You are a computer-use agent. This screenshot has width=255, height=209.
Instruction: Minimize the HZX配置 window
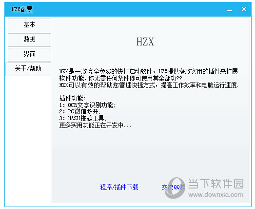(x=230, y=10)
